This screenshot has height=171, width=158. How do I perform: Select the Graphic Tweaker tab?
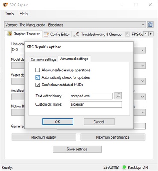coord(23,34)
